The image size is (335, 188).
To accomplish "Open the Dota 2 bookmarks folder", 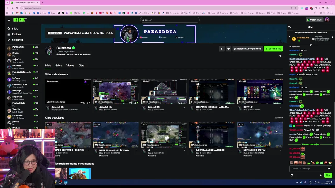I will [x=271, y=13].
